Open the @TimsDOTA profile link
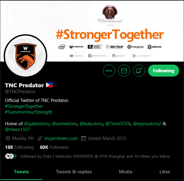 click(118, 124)
